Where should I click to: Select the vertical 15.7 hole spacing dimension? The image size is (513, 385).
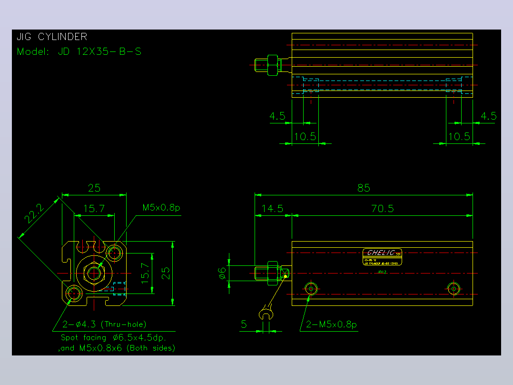pos(145,274)
